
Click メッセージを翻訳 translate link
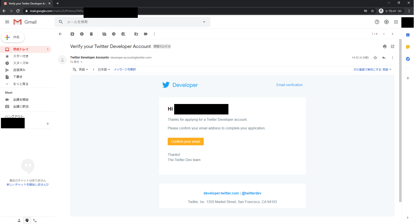(x=125, y=70)
